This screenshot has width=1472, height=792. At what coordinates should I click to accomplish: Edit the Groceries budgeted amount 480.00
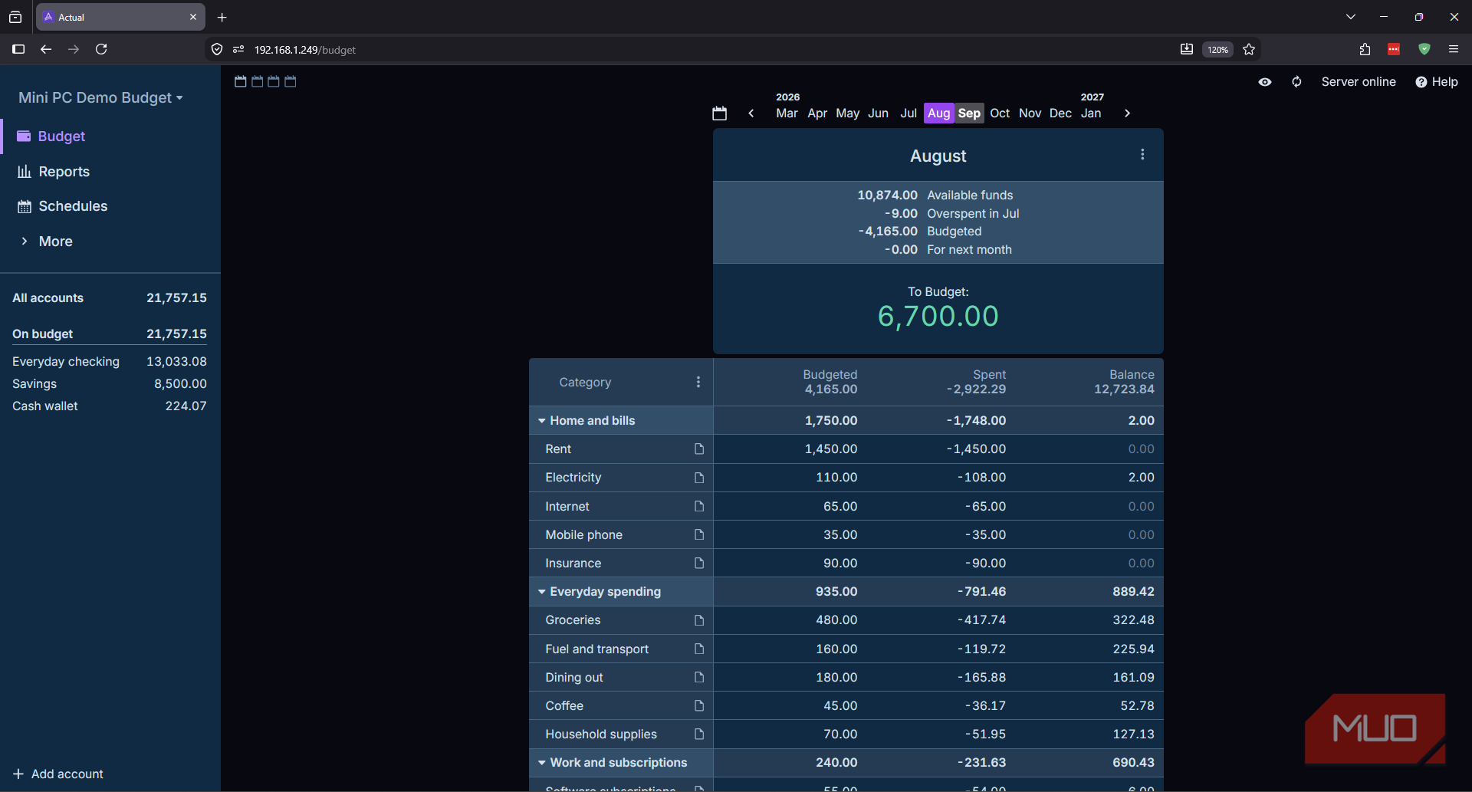[x=836, y=620]
